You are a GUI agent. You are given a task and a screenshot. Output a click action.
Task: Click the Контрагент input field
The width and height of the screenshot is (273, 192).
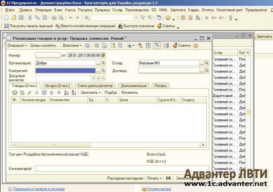click(65, 70)
